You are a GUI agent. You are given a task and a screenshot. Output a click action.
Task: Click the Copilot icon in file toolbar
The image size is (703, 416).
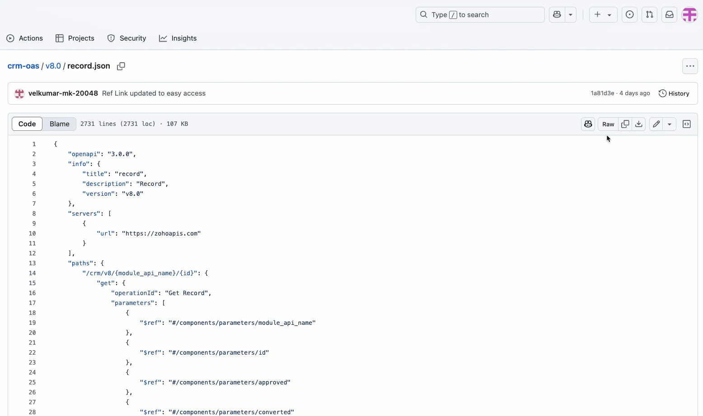(588, 124)
